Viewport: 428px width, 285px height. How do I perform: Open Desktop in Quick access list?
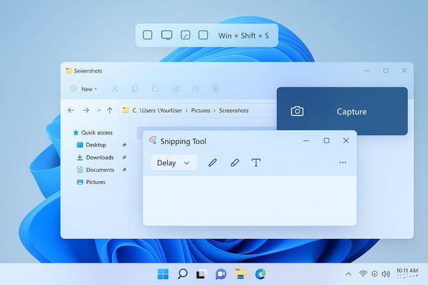[x=92, y=145]
